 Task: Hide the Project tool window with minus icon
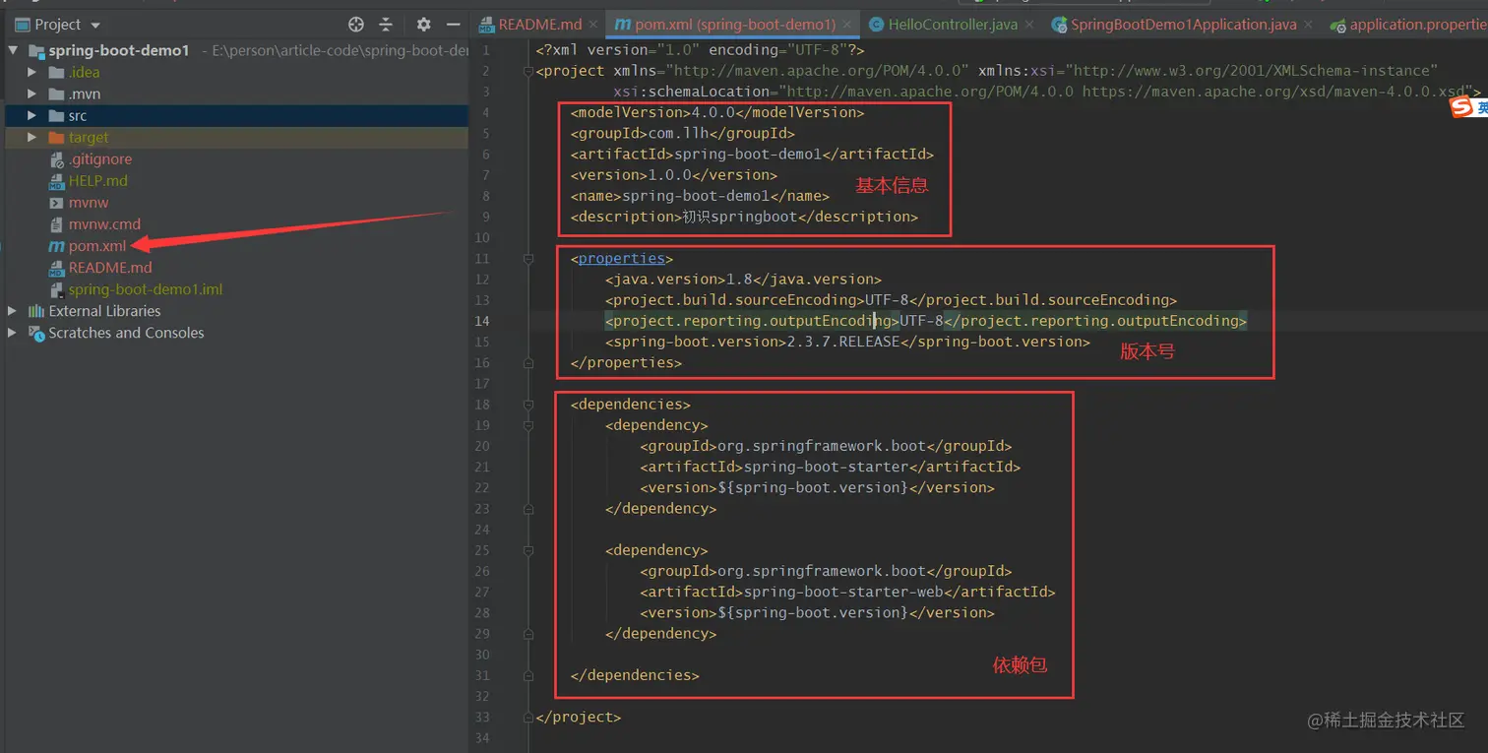tap(453, 25)
